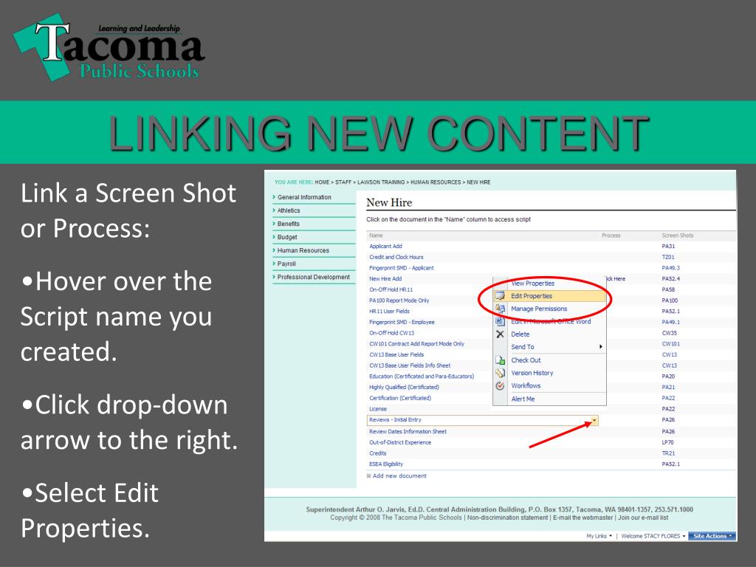Select Manage Permissions menu entry
Screen dimensions: 756x567
(x=539, y=309)
